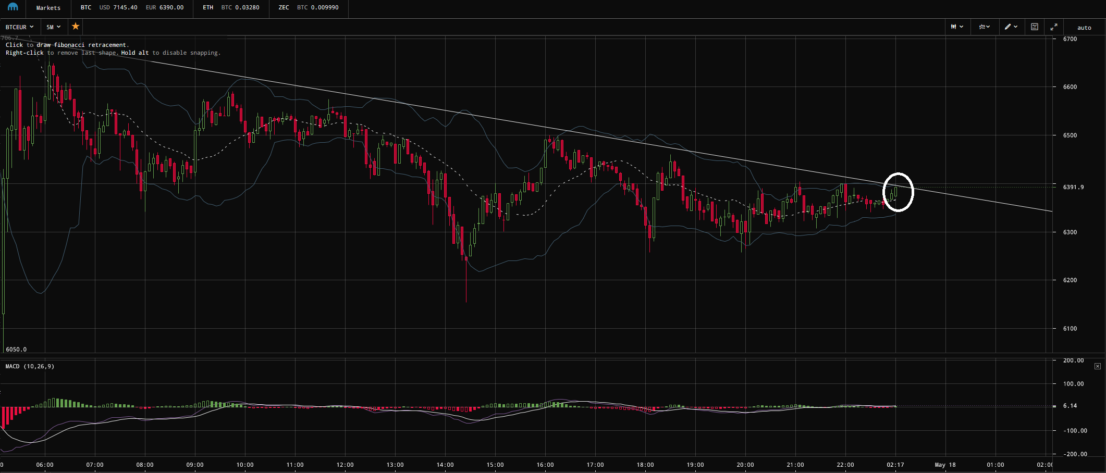The width and height of the screenshot is (1106, 473).
Task: Expand chart to fullscreen
Action: tap(1053, 27)
